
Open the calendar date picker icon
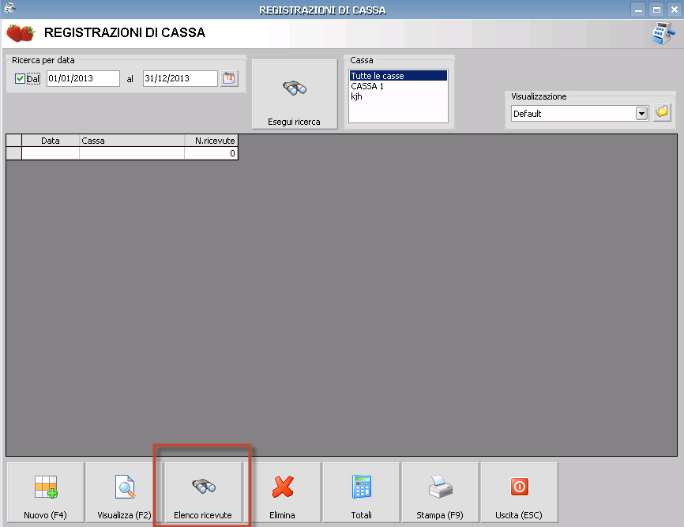pos(229,78)
